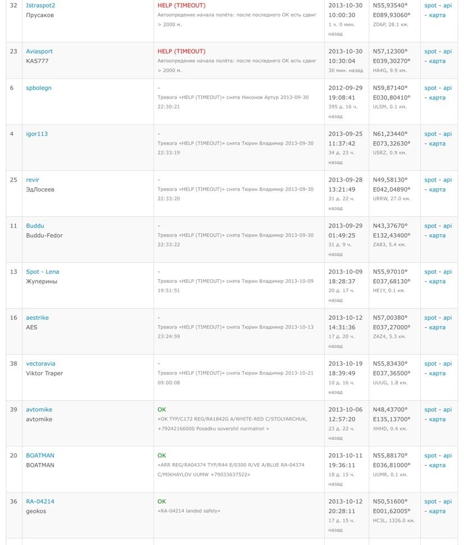Click the spbolegn username link

tap(39, 88)
